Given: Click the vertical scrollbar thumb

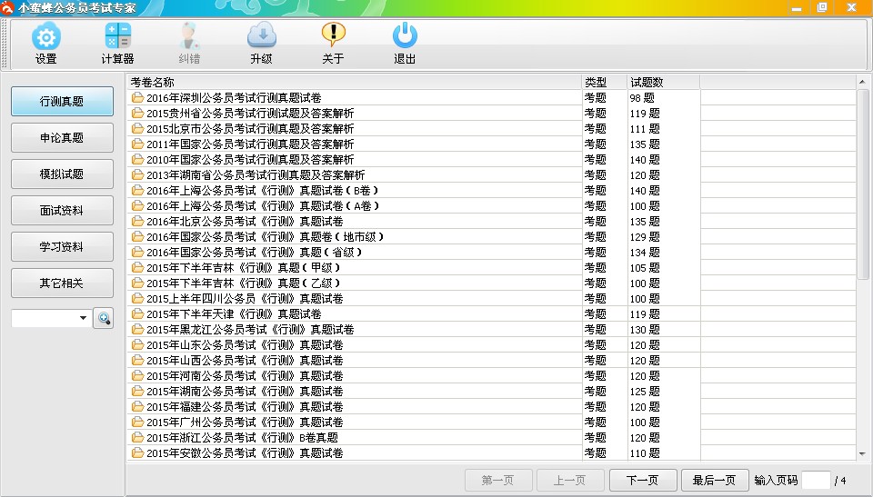Looking at the screenshot, I should pos(862,184).
